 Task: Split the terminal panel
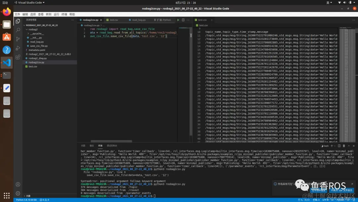click(x=339, y=146)
